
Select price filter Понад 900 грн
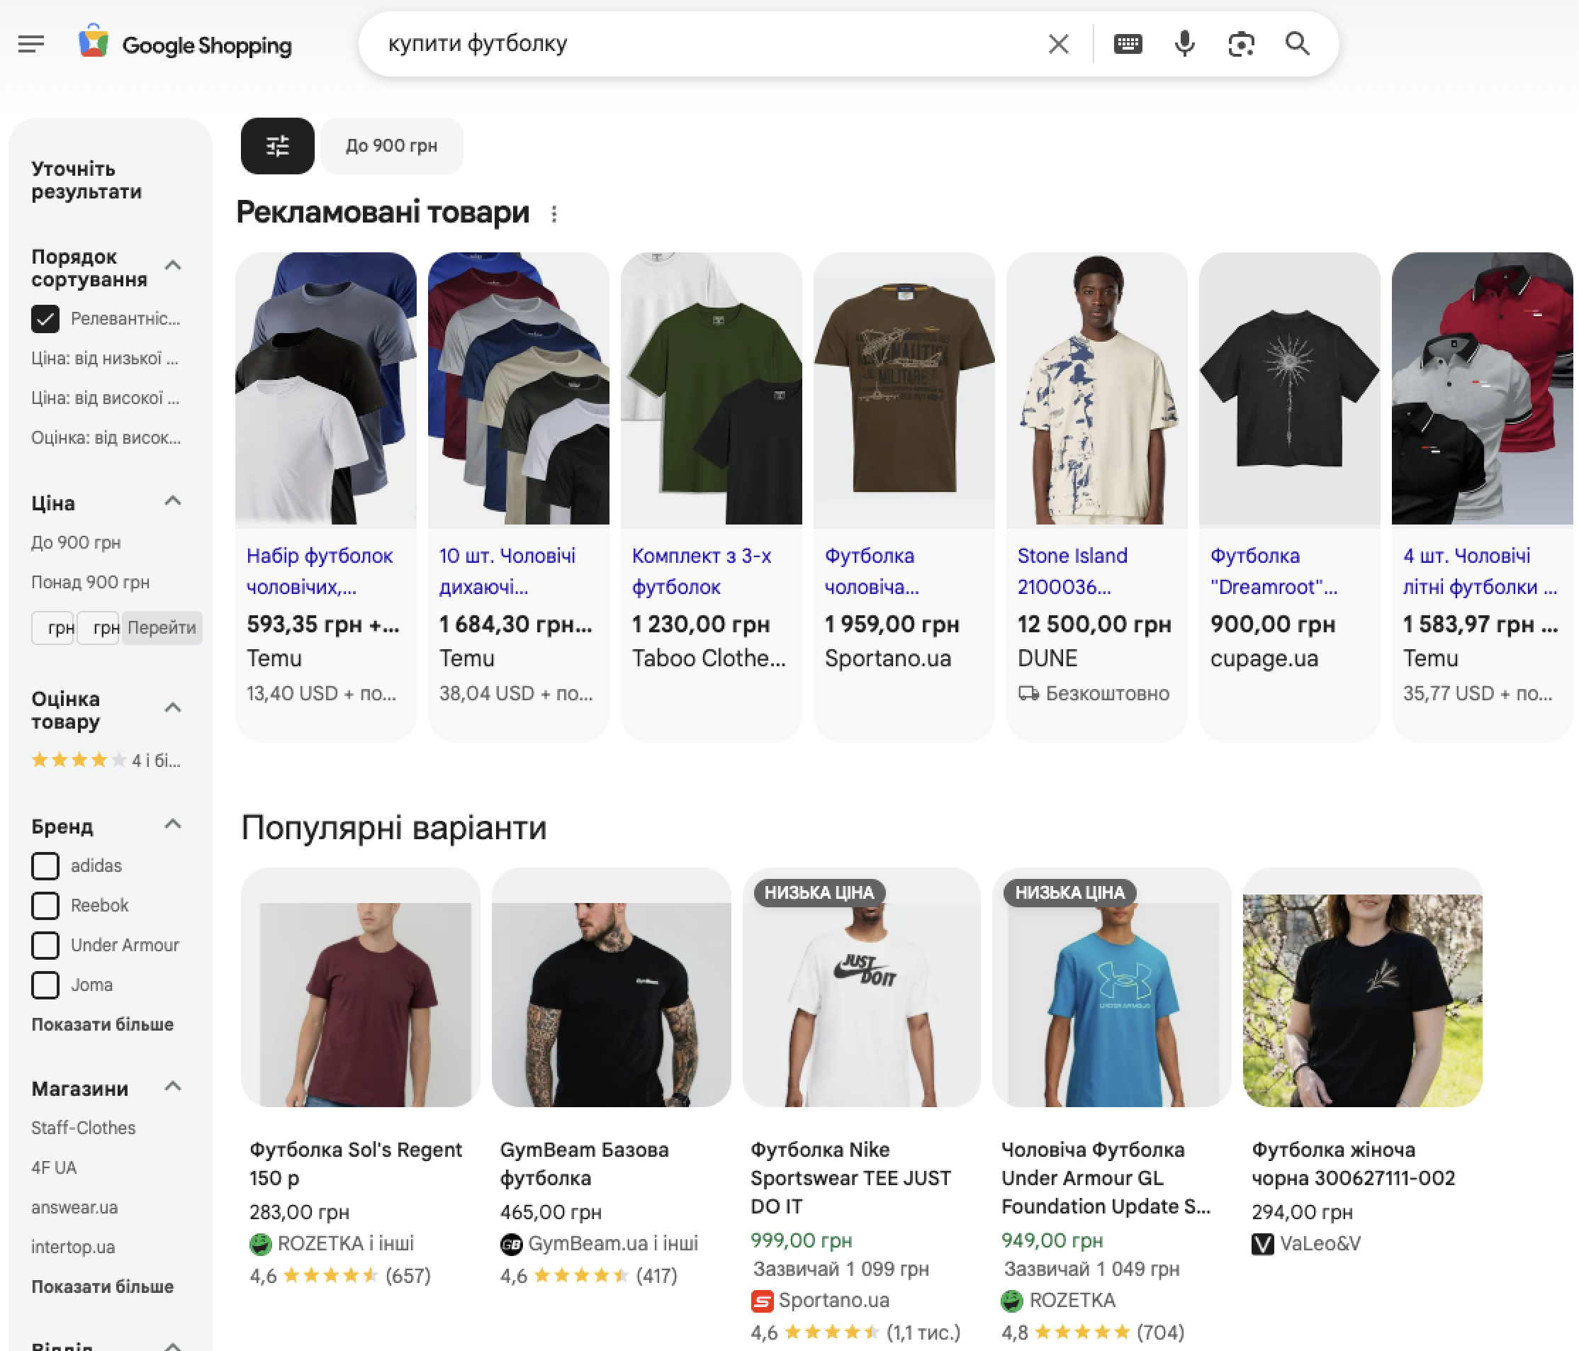pyautogui.click(x=90, y=582)
